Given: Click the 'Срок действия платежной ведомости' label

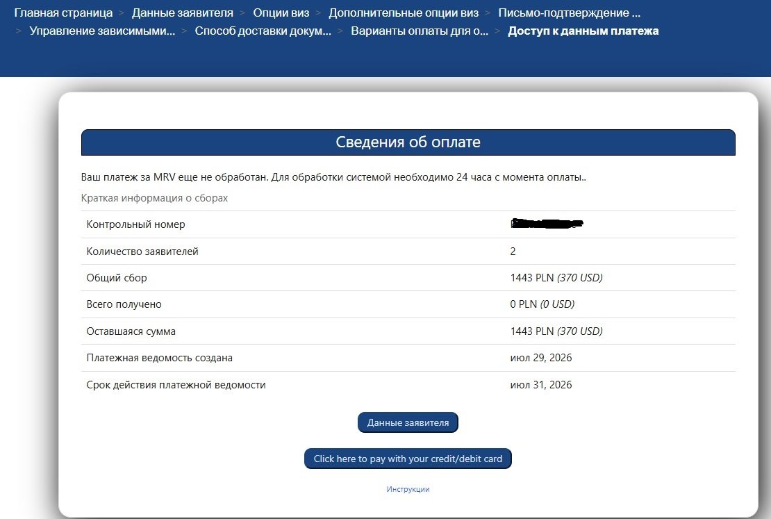Looking at the screenshot, I should pos(176,385).
